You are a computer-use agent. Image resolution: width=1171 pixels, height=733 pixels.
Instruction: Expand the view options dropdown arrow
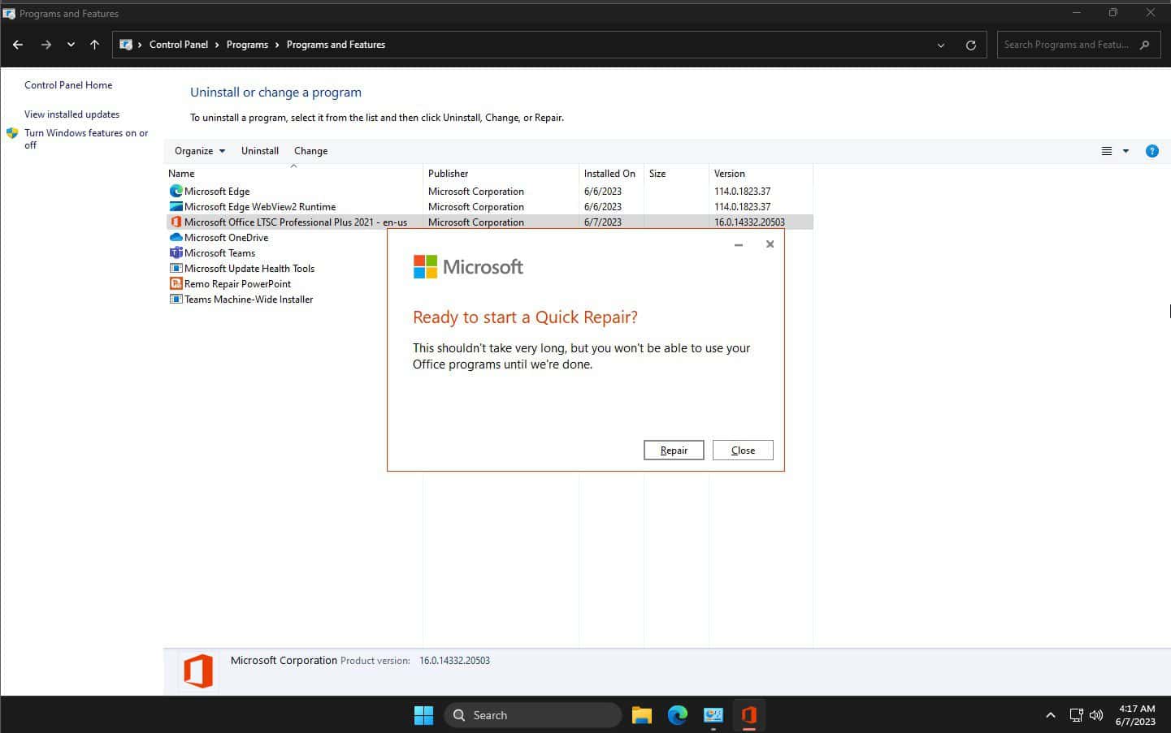[x=1125, y=151]
